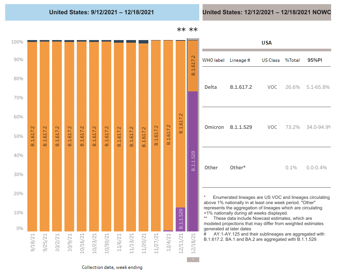Pick the B.1.617.2 bar for 11/13/21

(131, 137)
